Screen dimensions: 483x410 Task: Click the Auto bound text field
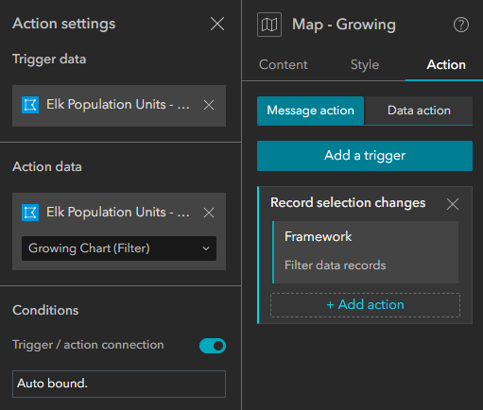click(119, 384)
